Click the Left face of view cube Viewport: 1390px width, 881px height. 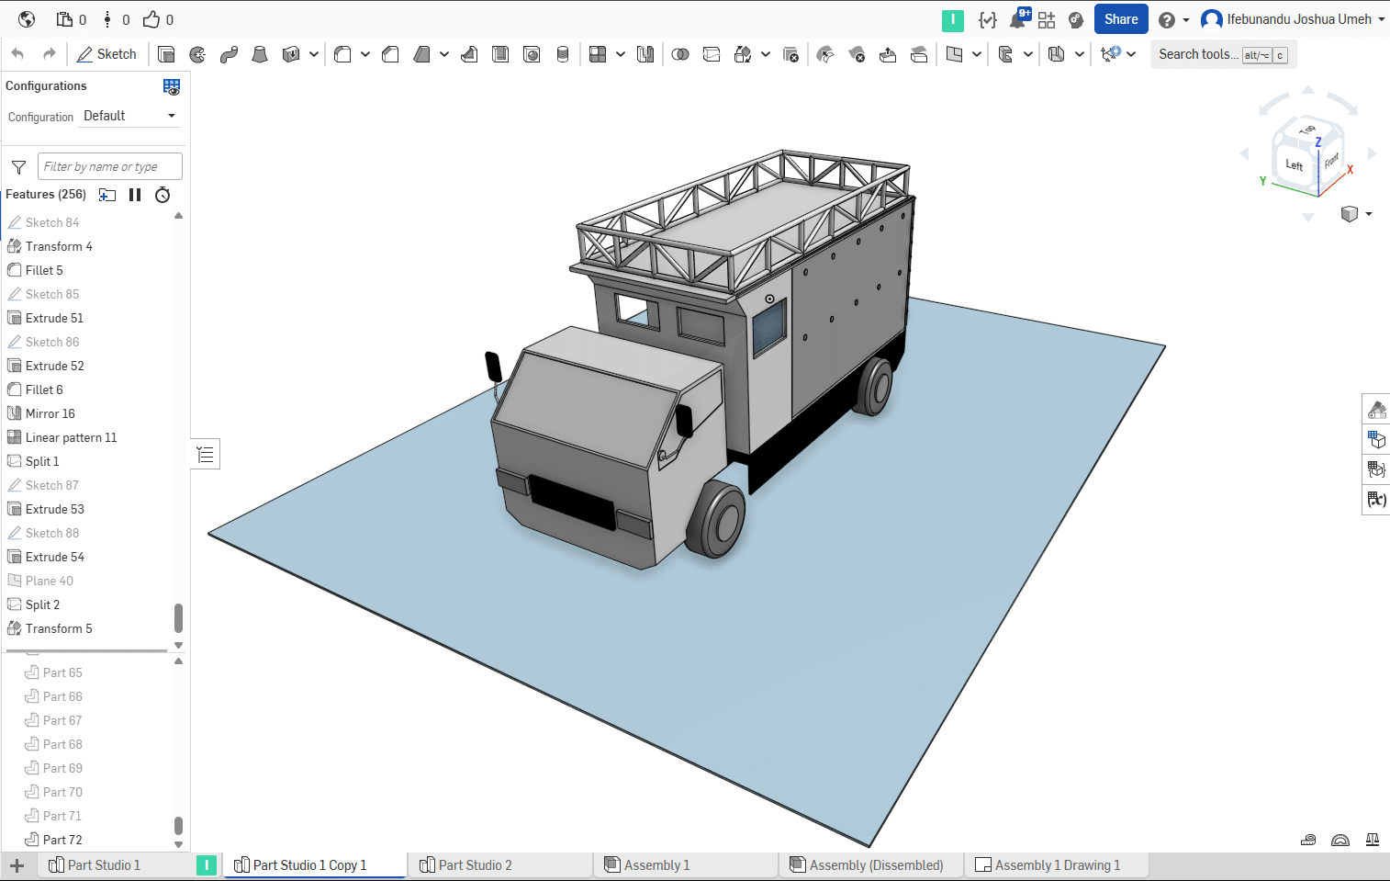point(1294,165)
